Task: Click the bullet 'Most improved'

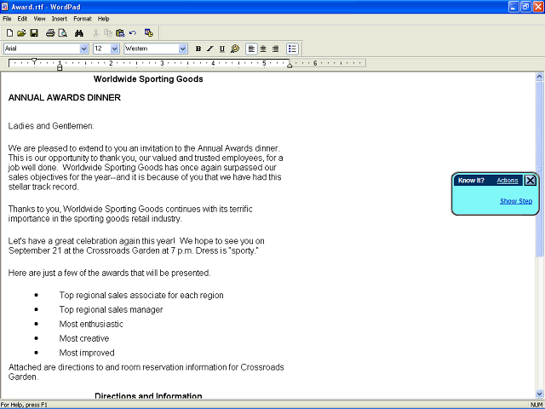Action: (x=87, y=353)
